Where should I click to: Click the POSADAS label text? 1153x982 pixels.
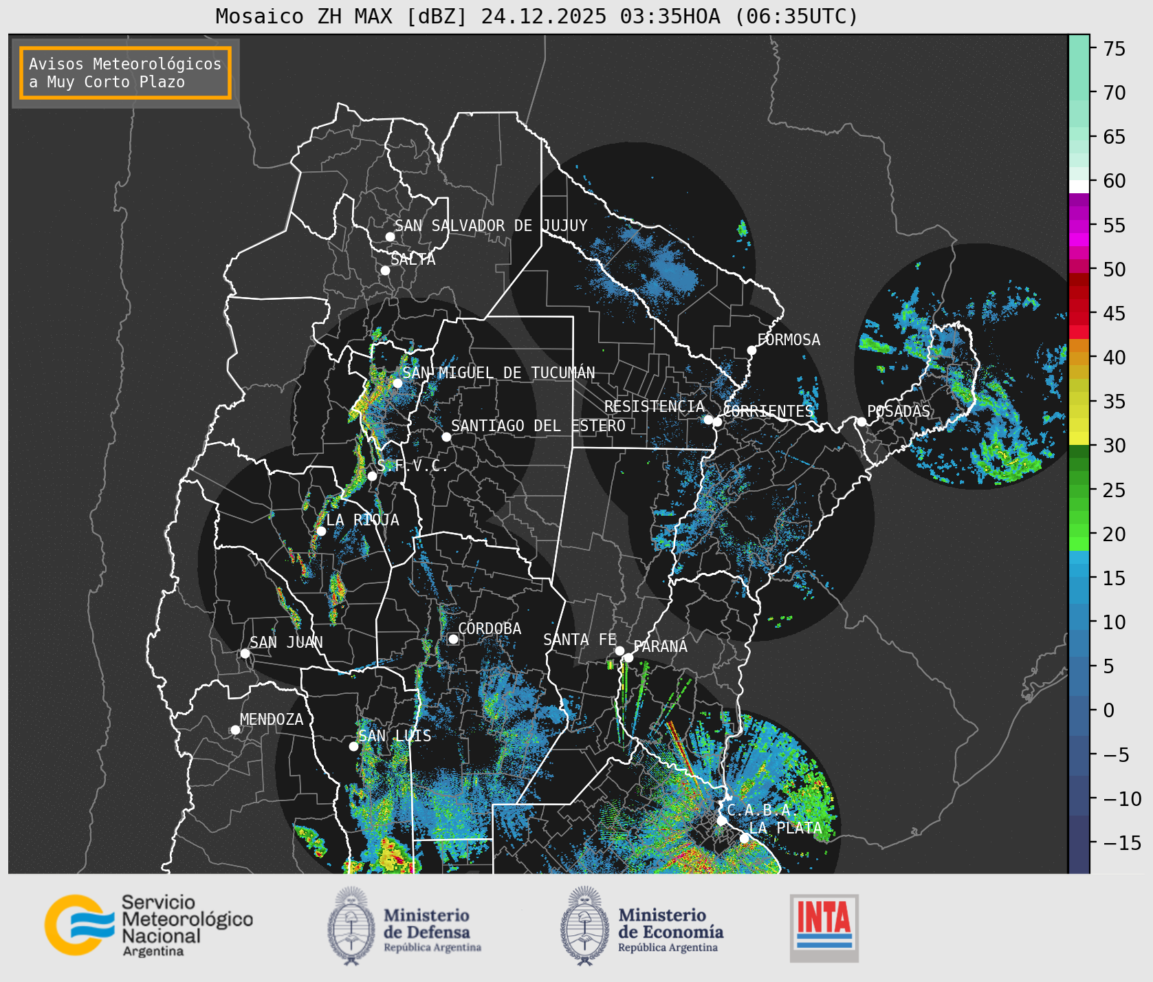point(899,411)
